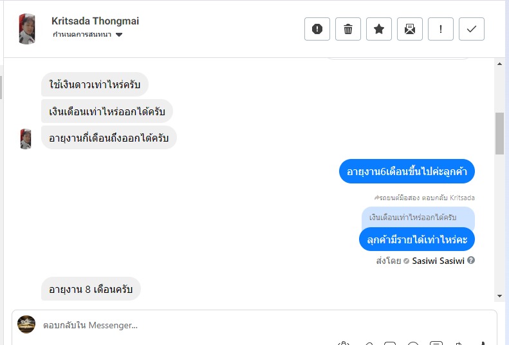
Task: Flag conversation with exclamation mark icon
Action: click(441, 29)
